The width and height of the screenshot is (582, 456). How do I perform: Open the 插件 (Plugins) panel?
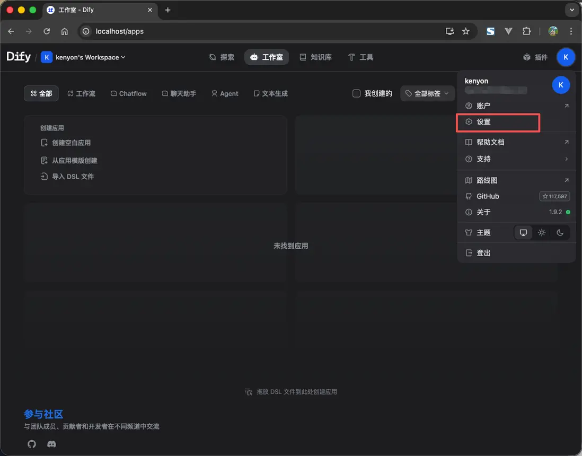pyautogui.click(x=535, y=57)
